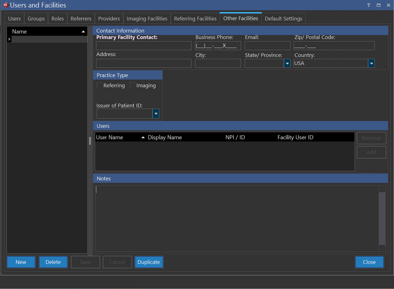Image resolution: width=394 pixels, height=289 pixels.
Task: Enable the Referring practice type checkbox
Action: [100, 86]
